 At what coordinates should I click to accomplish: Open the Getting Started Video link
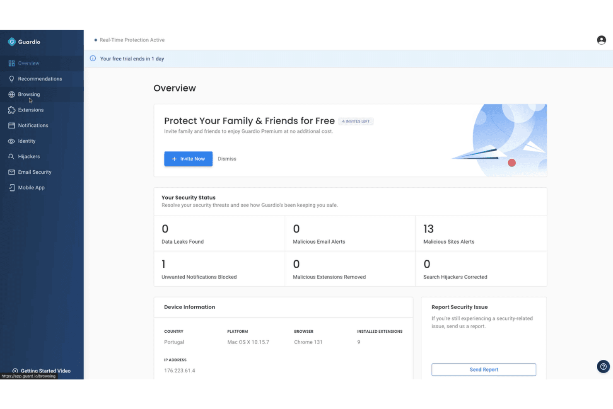pyautogui.click(x=41, y=371)
